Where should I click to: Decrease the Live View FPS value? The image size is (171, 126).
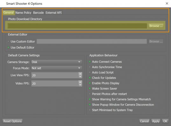pos(80,77)
